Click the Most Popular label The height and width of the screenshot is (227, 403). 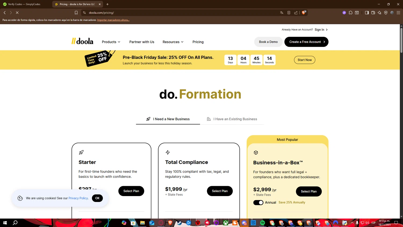point(287,140)
